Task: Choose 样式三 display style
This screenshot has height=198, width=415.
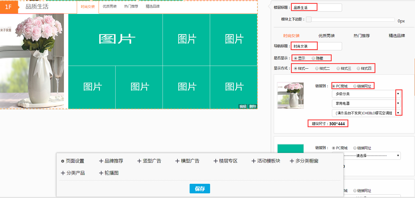Action: tap(338, 68)
